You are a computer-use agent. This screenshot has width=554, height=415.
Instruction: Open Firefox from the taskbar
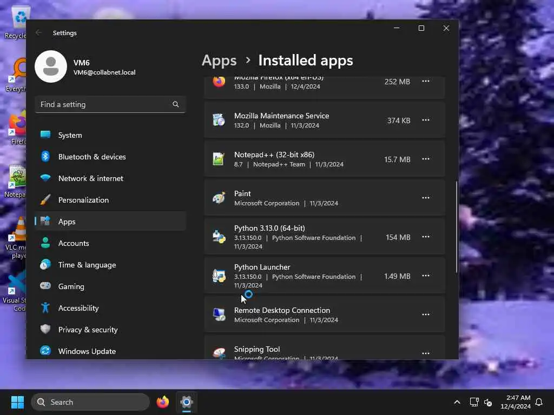[162, 402]
